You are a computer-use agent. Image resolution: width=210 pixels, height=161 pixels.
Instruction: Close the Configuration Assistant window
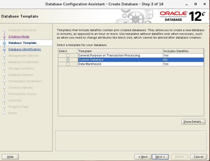coord(205,4)
